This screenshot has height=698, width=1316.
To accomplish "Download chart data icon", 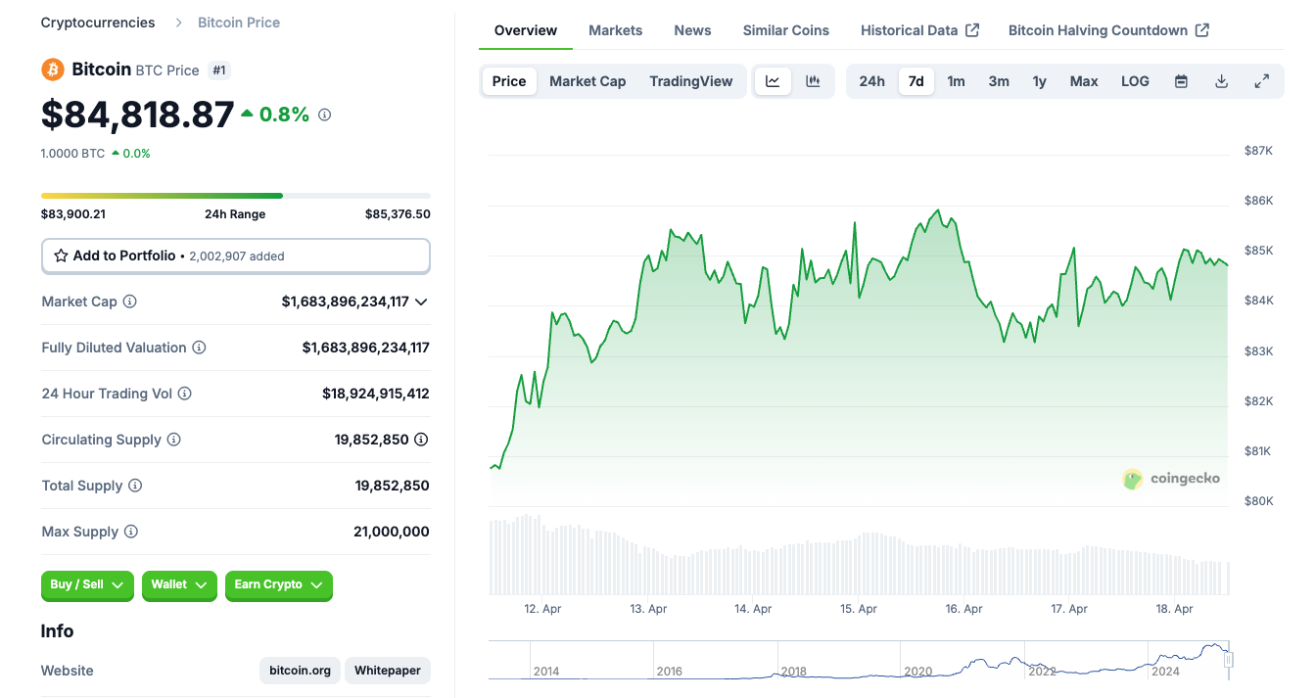I will pos(1221,81).
